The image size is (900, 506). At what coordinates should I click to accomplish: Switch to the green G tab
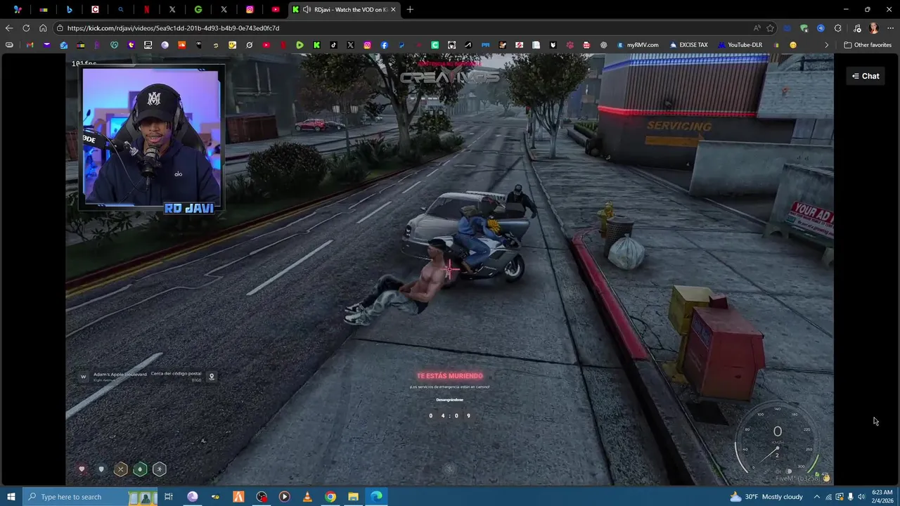pos(198,9)
